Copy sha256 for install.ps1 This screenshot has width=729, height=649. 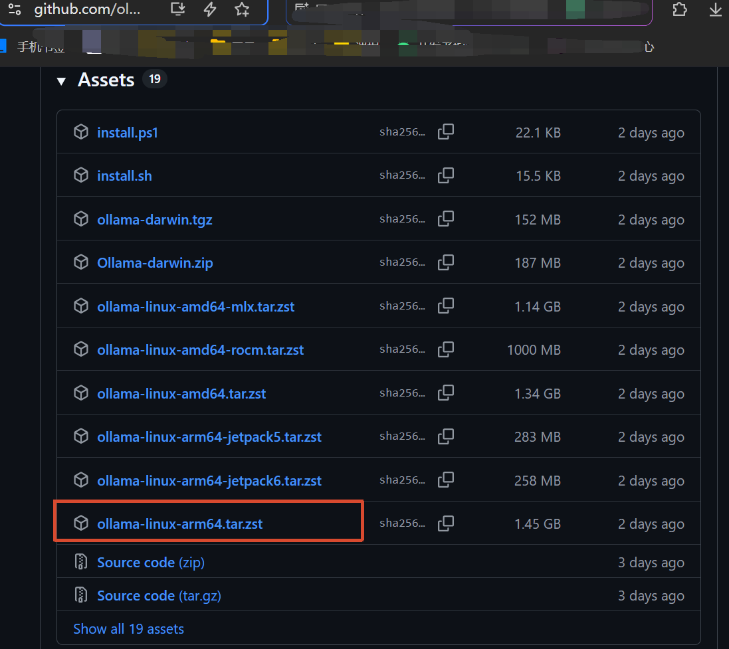(x=446, y=132)
